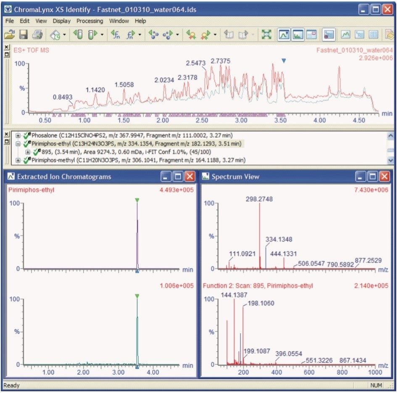Select previous function icon
The width and height of the screenshot is (398, 393).
pos(116,35)
